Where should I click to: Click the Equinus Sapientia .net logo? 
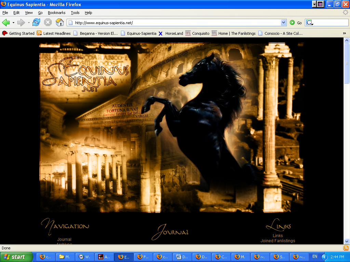[x=85, y=75]
